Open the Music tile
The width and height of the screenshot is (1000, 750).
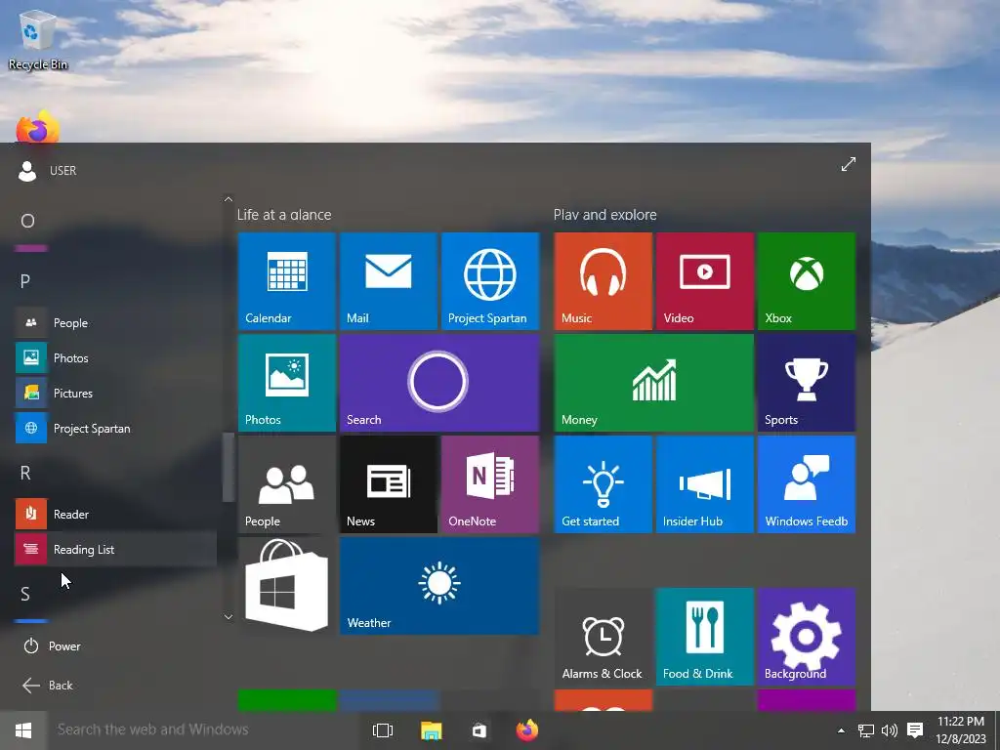pyautogui.click(x=603, y=281)
